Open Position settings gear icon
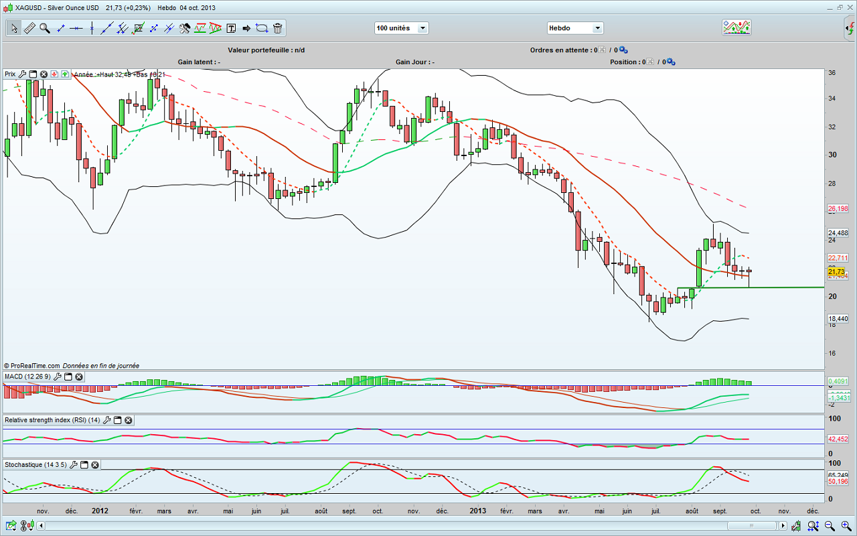This screenshot has width=857, height=536. point(670,62)
